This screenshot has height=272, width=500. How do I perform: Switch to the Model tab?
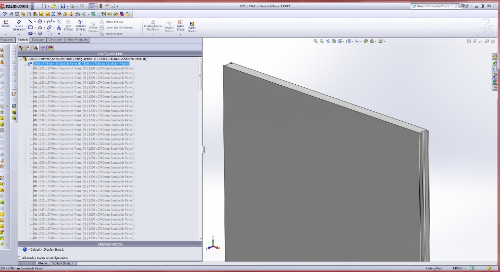[x=43, y=263]
